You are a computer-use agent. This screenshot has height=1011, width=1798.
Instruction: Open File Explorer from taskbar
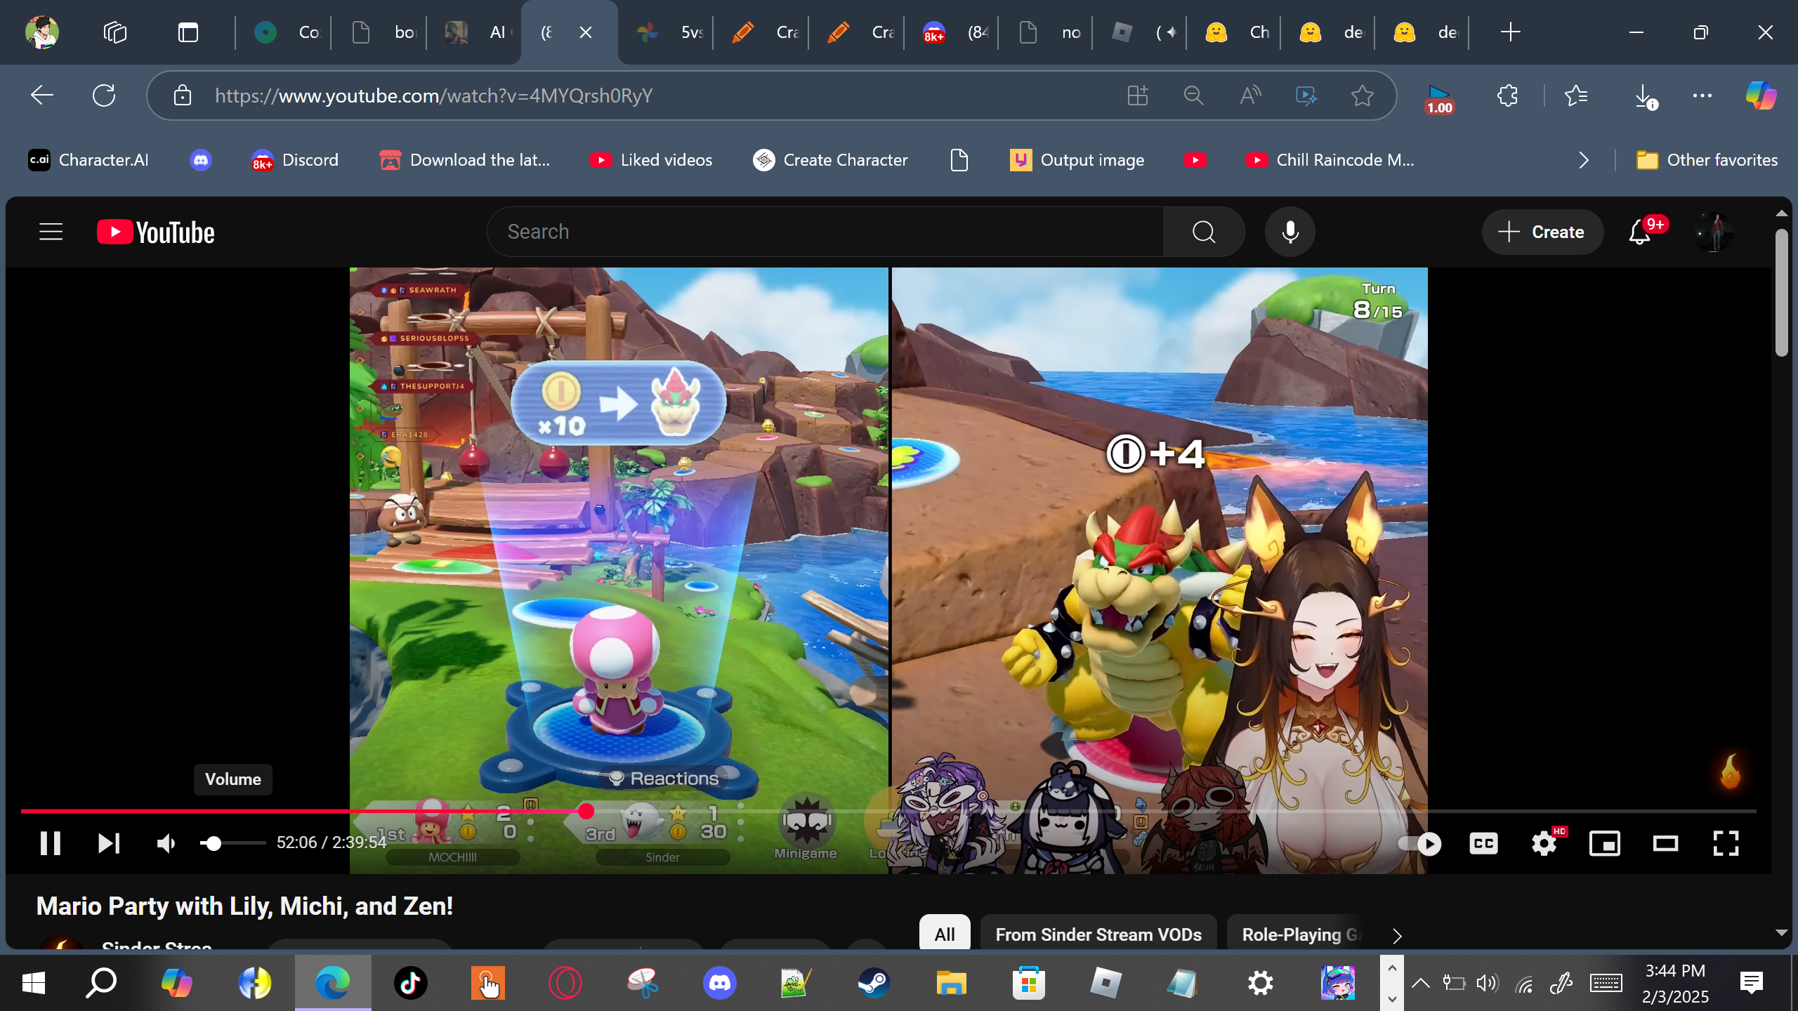[x=952, y=983]
